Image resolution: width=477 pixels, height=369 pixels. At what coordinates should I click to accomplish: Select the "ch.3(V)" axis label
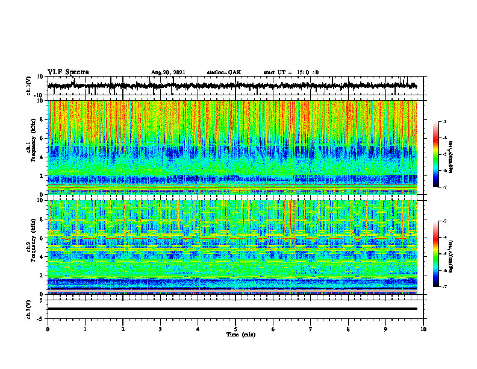[x=29, y=309]
